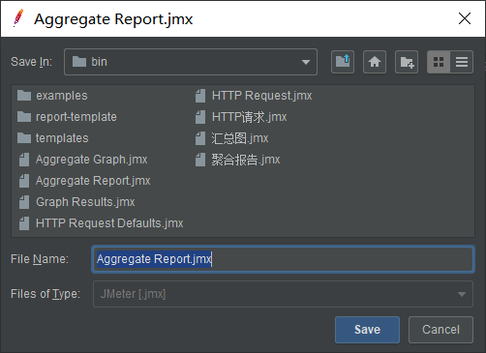
Task: Click the 聚合报告.jmx file icon
Action: pyautogui.click(x=200, y=160)
